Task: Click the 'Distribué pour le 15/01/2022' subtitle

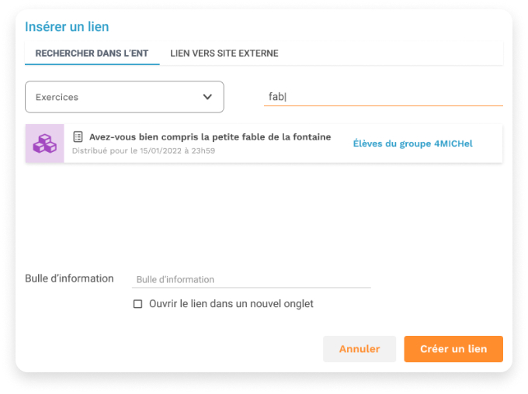Action: click(x=144, y=150)
